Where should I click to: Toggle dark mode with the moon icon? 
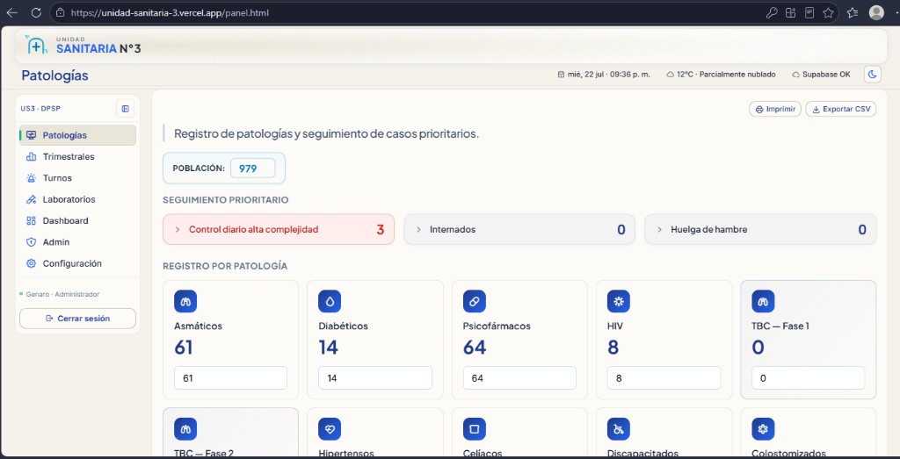(873, 75)
